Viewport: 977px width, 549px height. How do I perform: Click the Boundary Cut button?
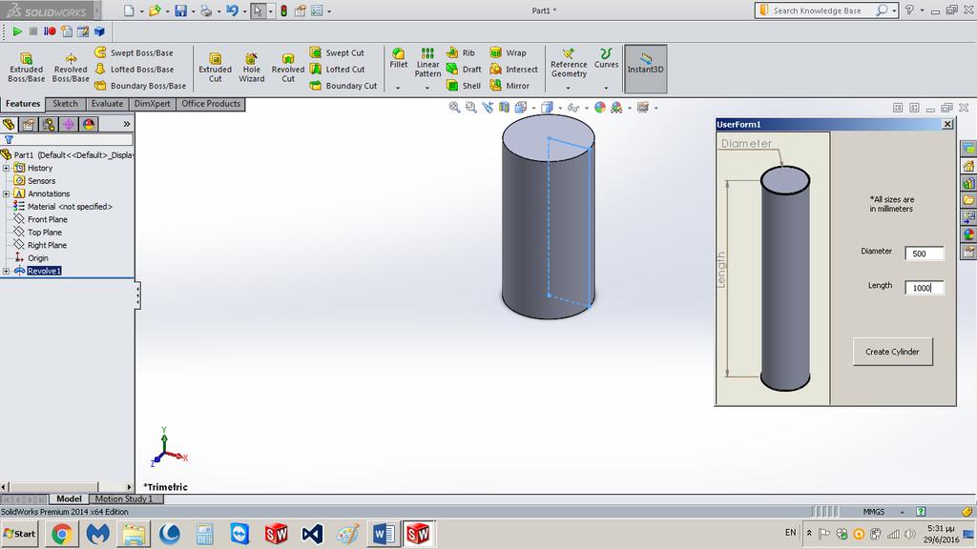343,85
